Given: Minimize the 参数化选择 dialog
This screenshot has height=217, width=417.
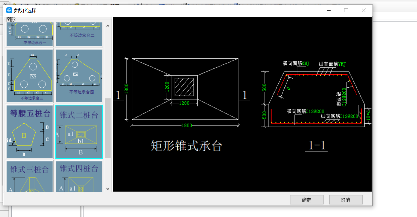Looking at the screenshot, I should [x=329, y=10].
